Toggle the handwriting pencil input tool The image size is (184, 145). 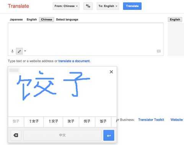(x=19, y=51)
